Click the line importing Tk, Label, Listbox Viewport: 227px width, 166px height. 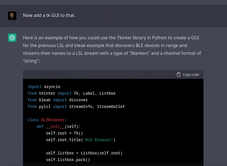[x=71, y=93]
